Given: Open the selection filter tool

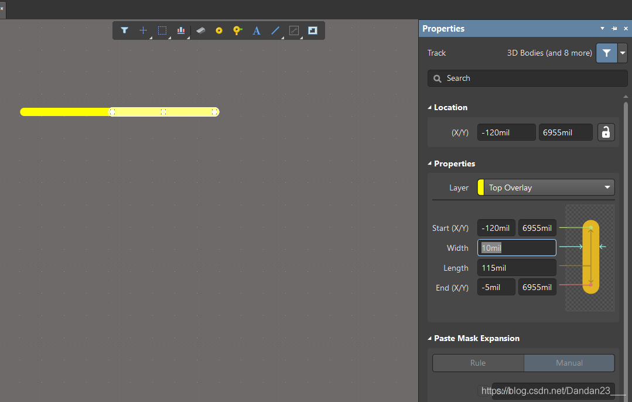Looking at the screenshot, I should click(x=124, y=30).
